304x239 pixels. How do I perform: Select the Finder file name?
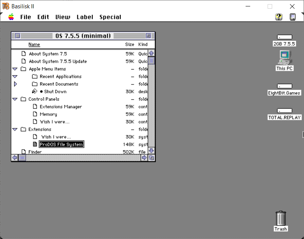click(35, 152)
